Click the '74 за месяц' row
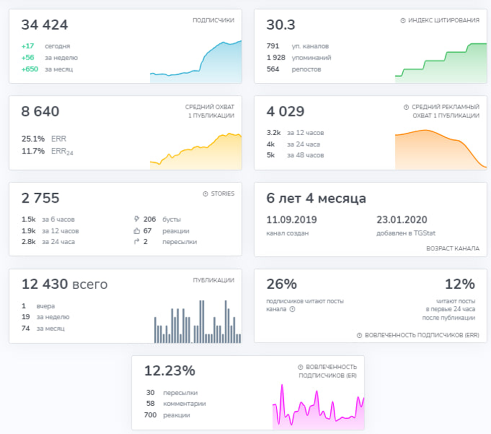 point(43,329)
